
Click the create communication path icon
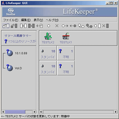point(23,26)
